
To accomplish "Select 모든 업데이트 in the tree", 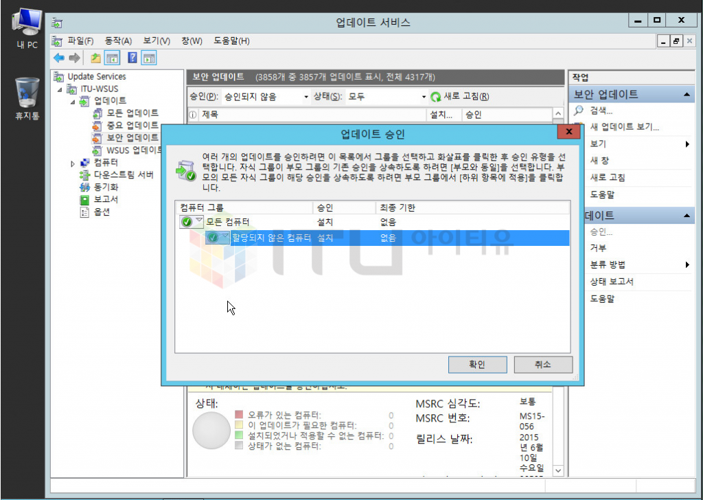I will tap(132, 113).
